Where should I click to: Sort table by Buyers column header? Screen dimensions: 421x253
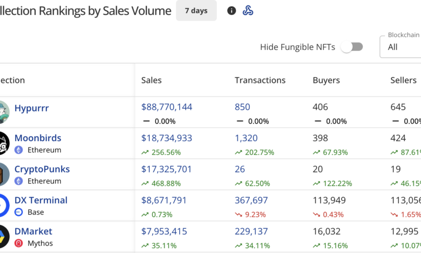tap(326, 80)
